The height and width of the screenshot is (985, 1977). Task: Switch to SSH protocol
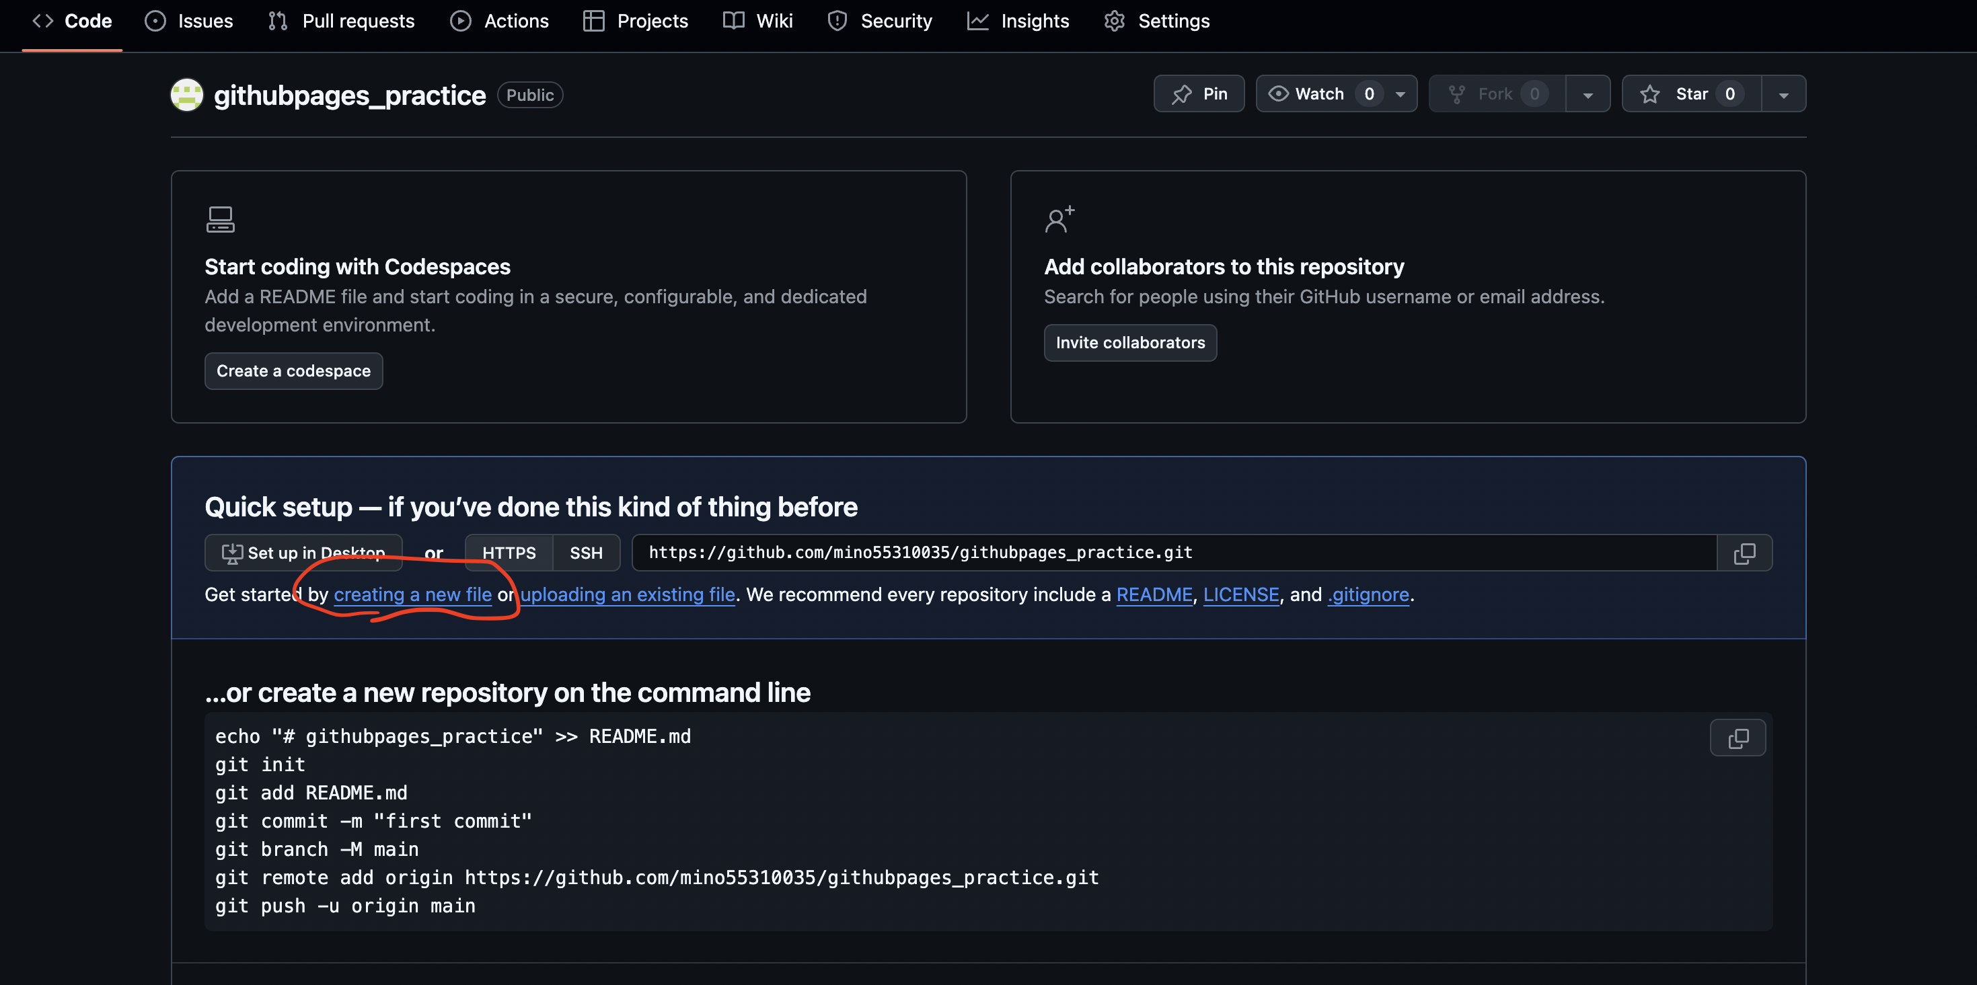coord(586,552)
